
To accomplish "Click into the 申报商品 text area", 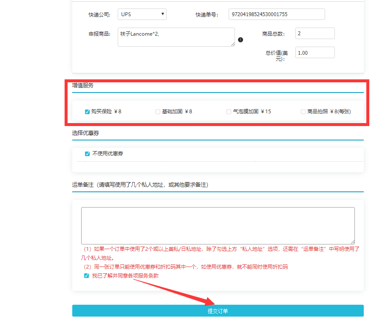I will [176, 37].
